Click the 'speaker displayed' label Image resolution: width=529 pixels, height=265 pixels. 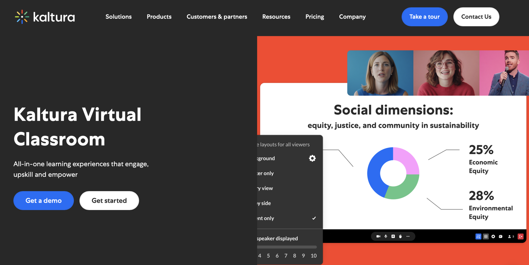pyautogui.click(x=277, y=239)
